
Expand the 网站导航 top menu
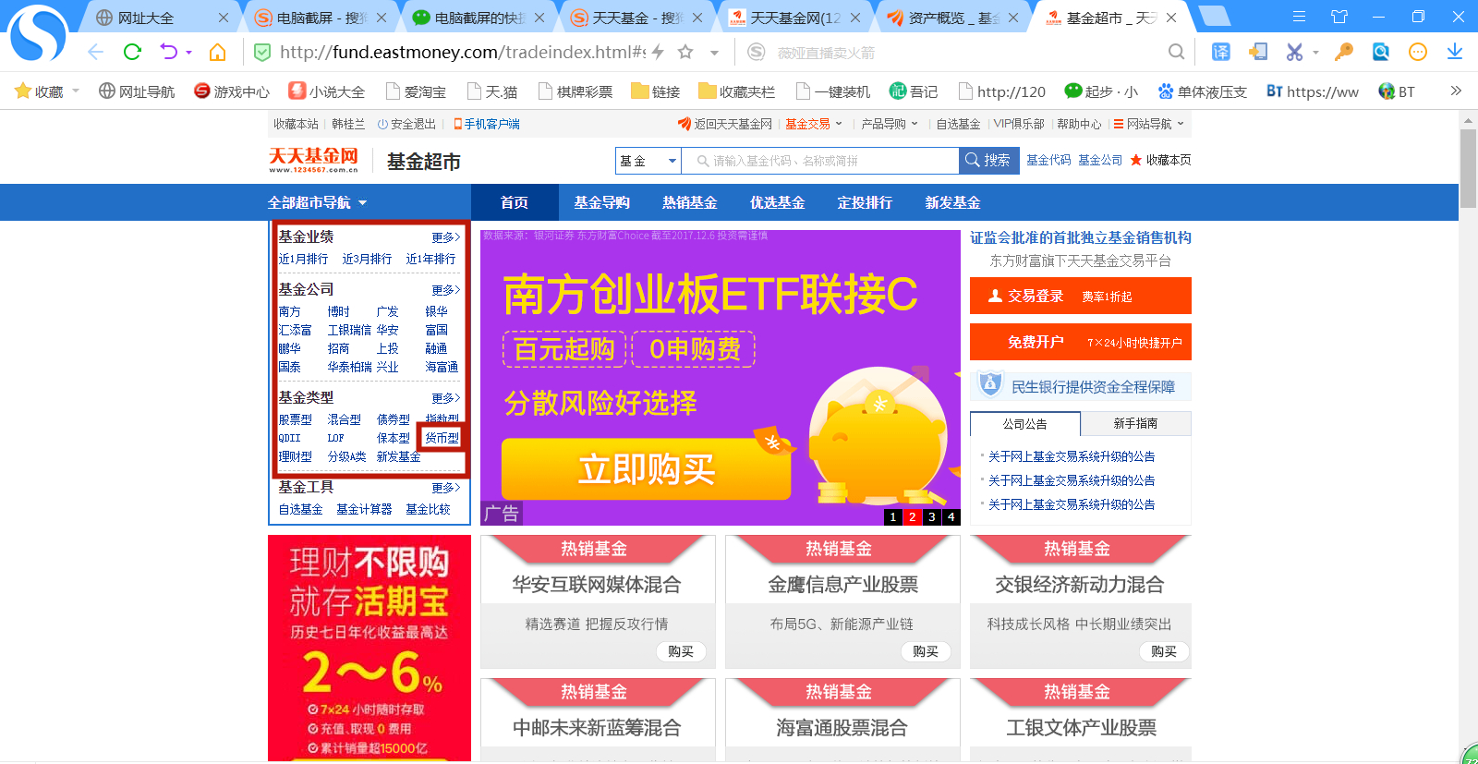[x=1148, y=124]
